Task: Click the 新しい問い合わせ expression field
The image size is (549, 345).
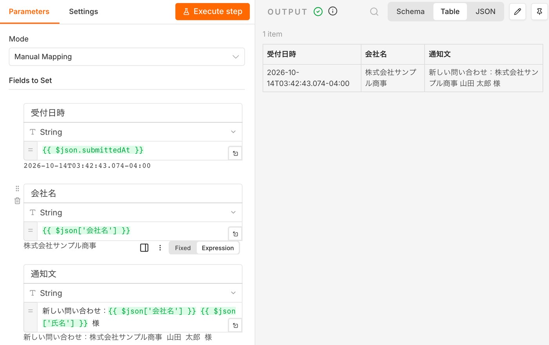Action: 133,317
